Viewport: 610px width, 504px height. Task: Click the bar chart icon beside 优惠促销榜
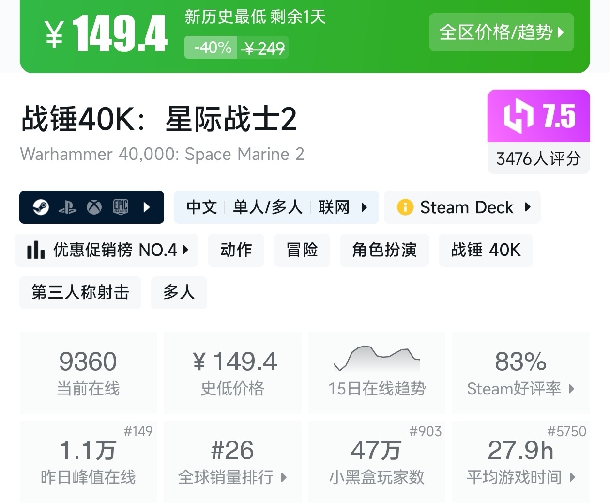[36, 250]
